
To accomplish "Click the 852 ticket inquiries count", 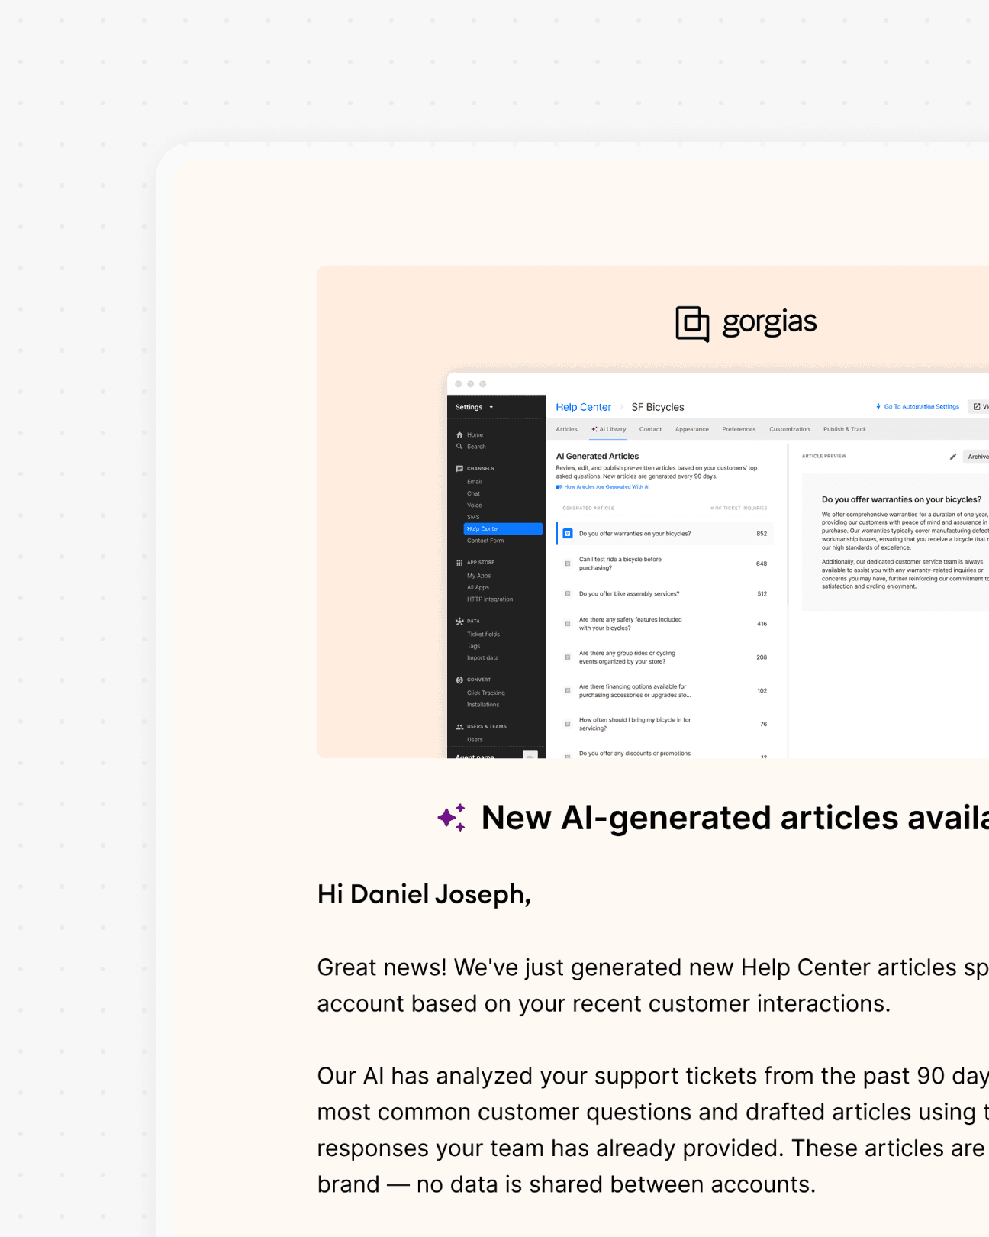I will click(762, 534).
